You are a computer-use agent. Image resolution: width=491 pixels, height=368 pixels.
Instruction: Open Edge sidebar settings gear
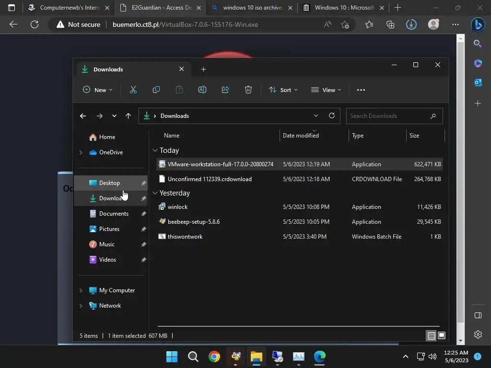tap(478, 334)
